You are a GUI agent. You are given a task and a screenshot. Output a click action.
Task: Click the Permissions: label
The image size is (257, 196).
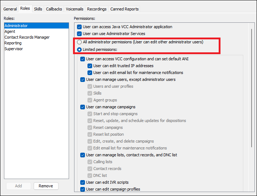(85, 18)
